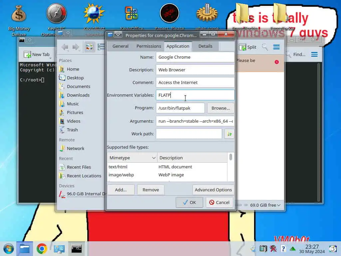Click the show desktop icon at taskbar end
This screenshot has width=341, height=256.
(x=333, y=248)
